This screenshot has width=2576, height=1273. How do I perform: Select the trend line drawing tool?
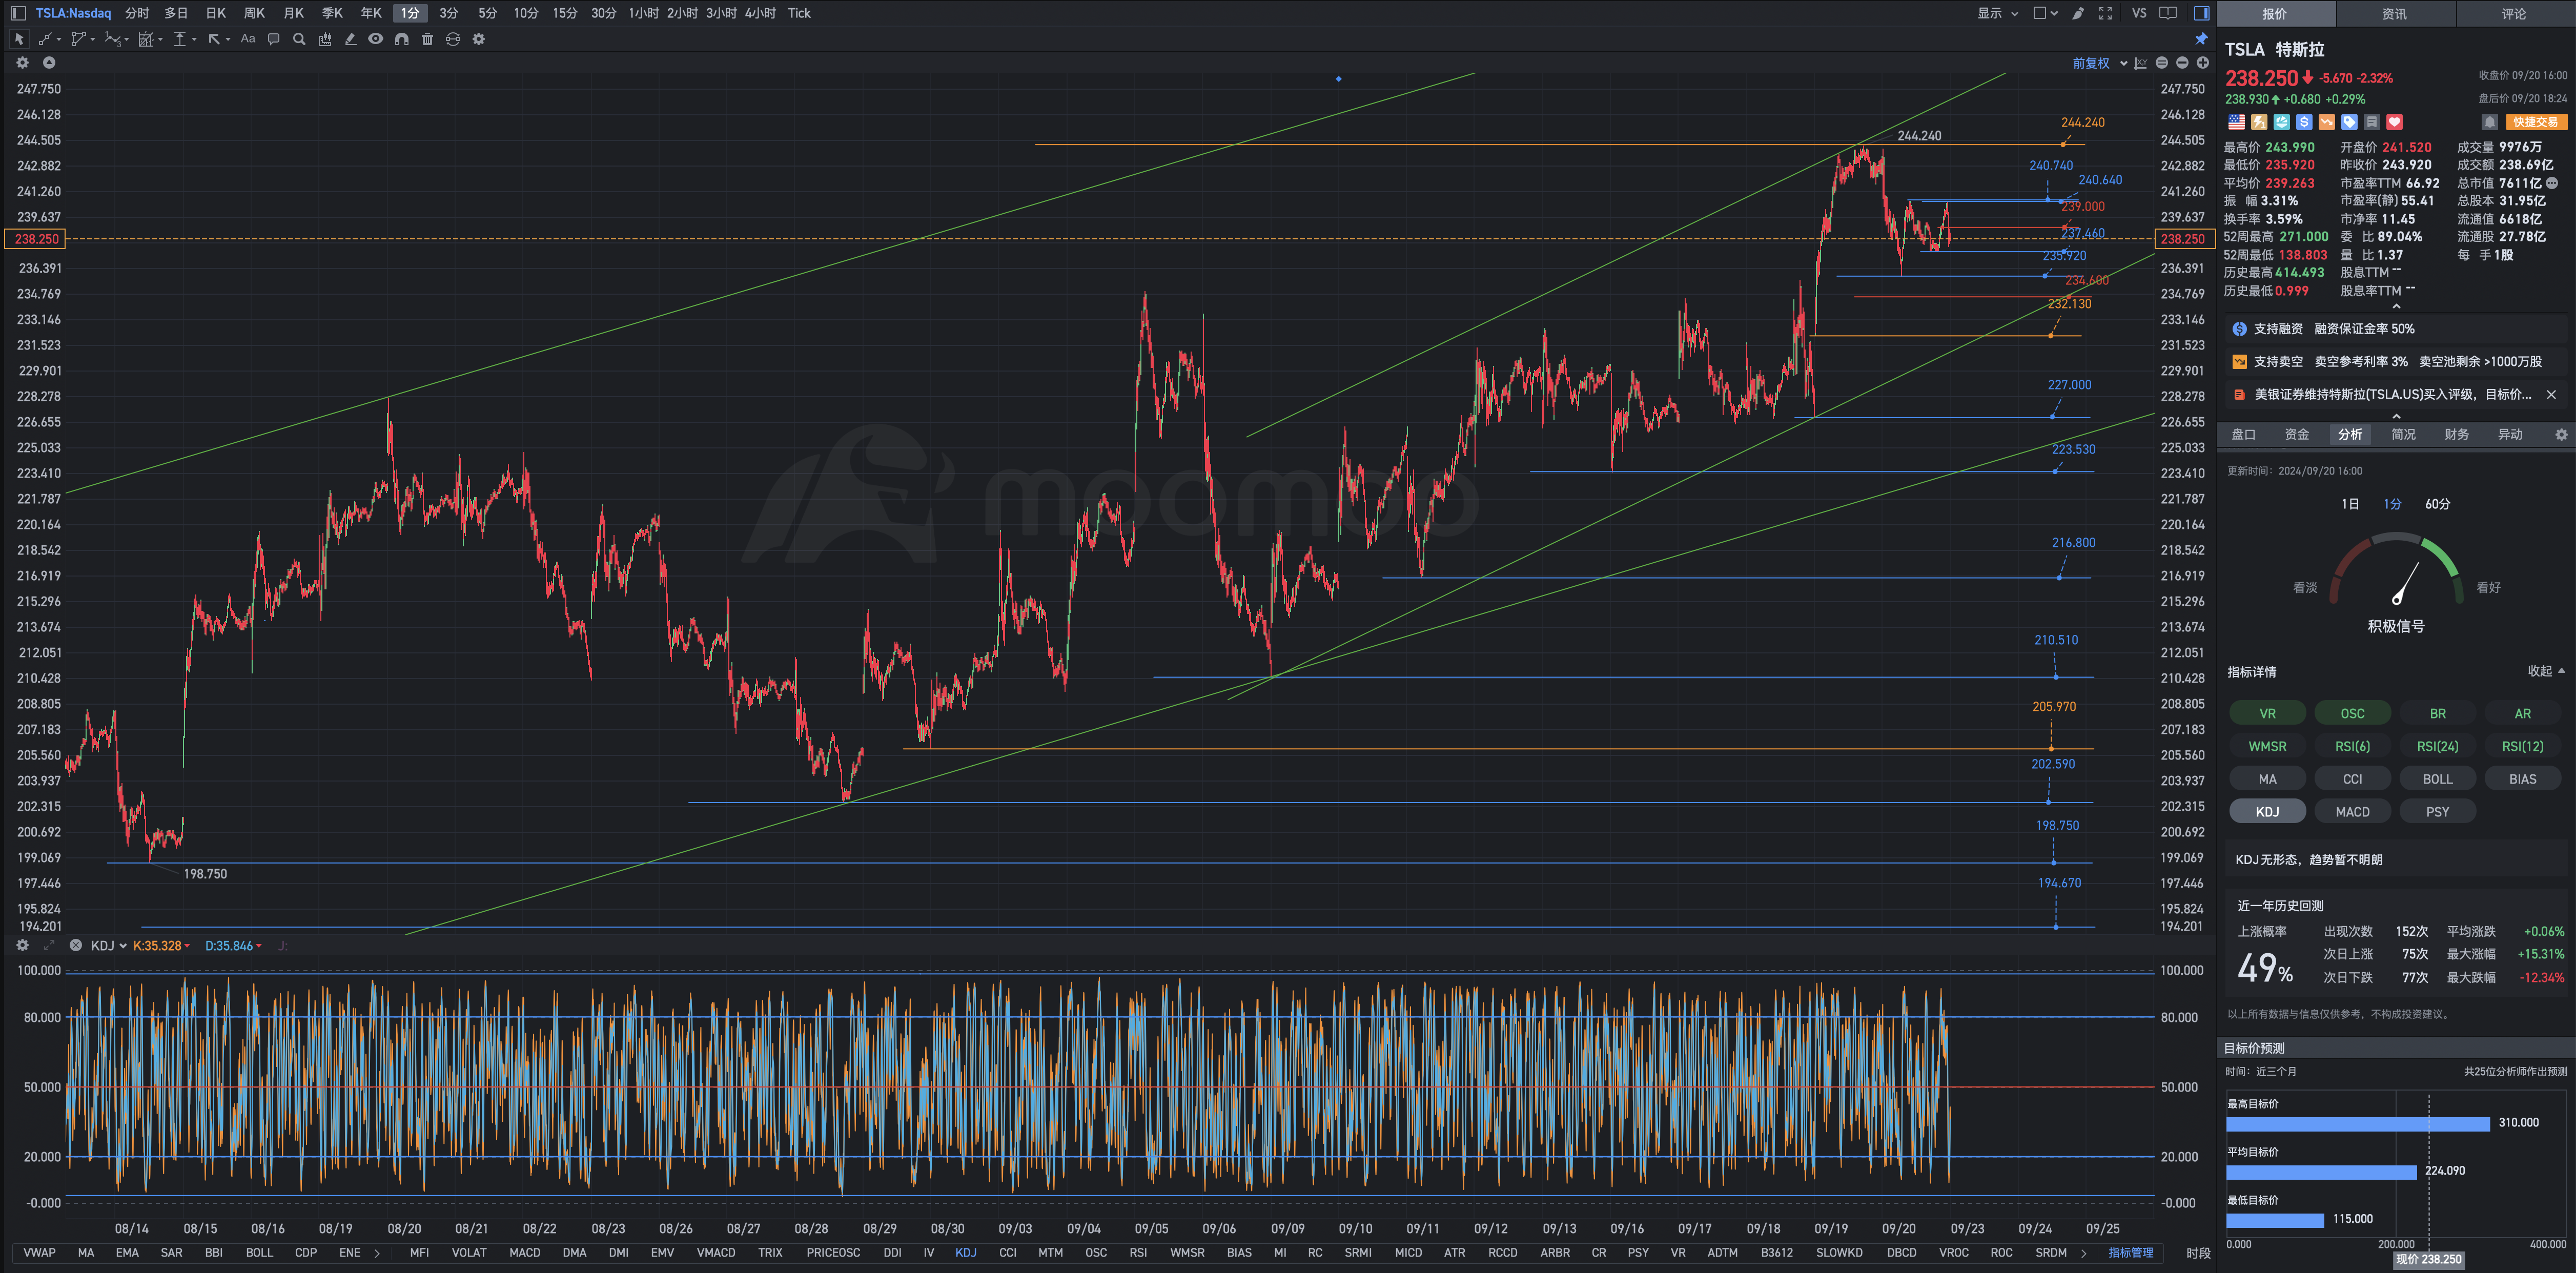[45, 39]
